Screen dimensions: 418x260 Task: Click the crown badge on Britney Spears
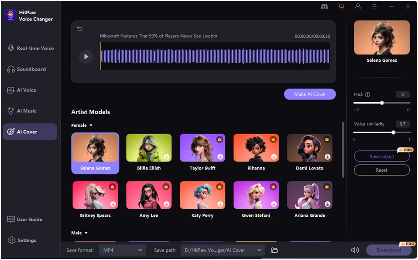pyautogui.click(x=112, y=187)
